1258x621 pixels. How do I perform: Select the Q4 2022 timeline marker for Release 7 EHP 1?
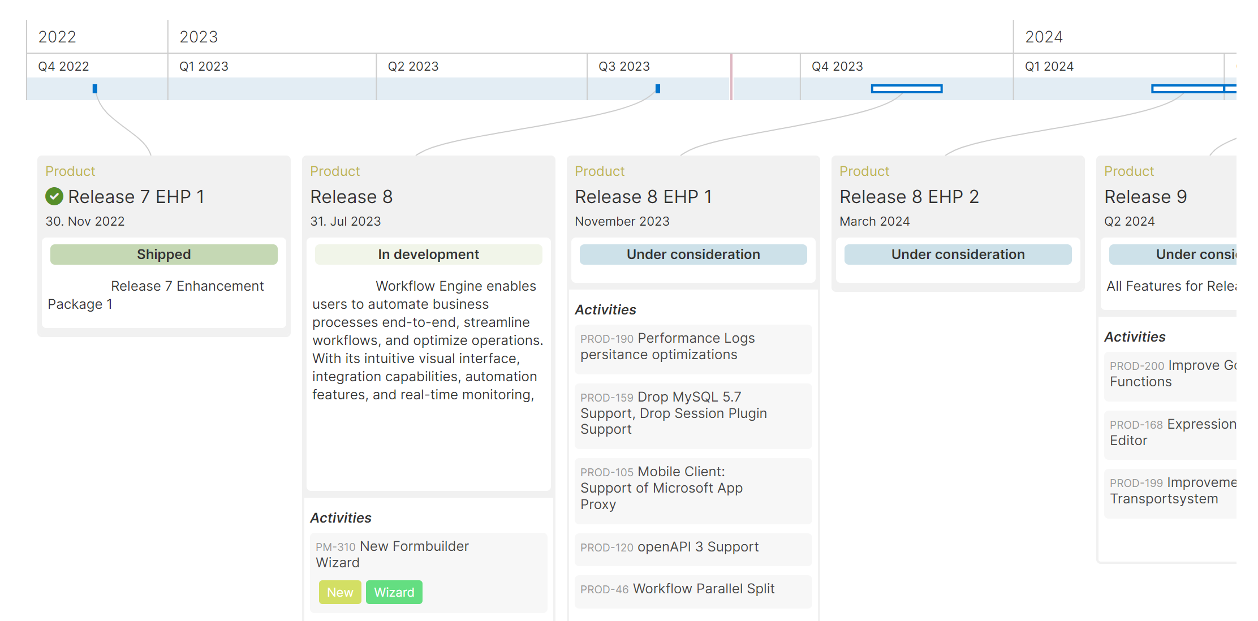pos(95,88)
